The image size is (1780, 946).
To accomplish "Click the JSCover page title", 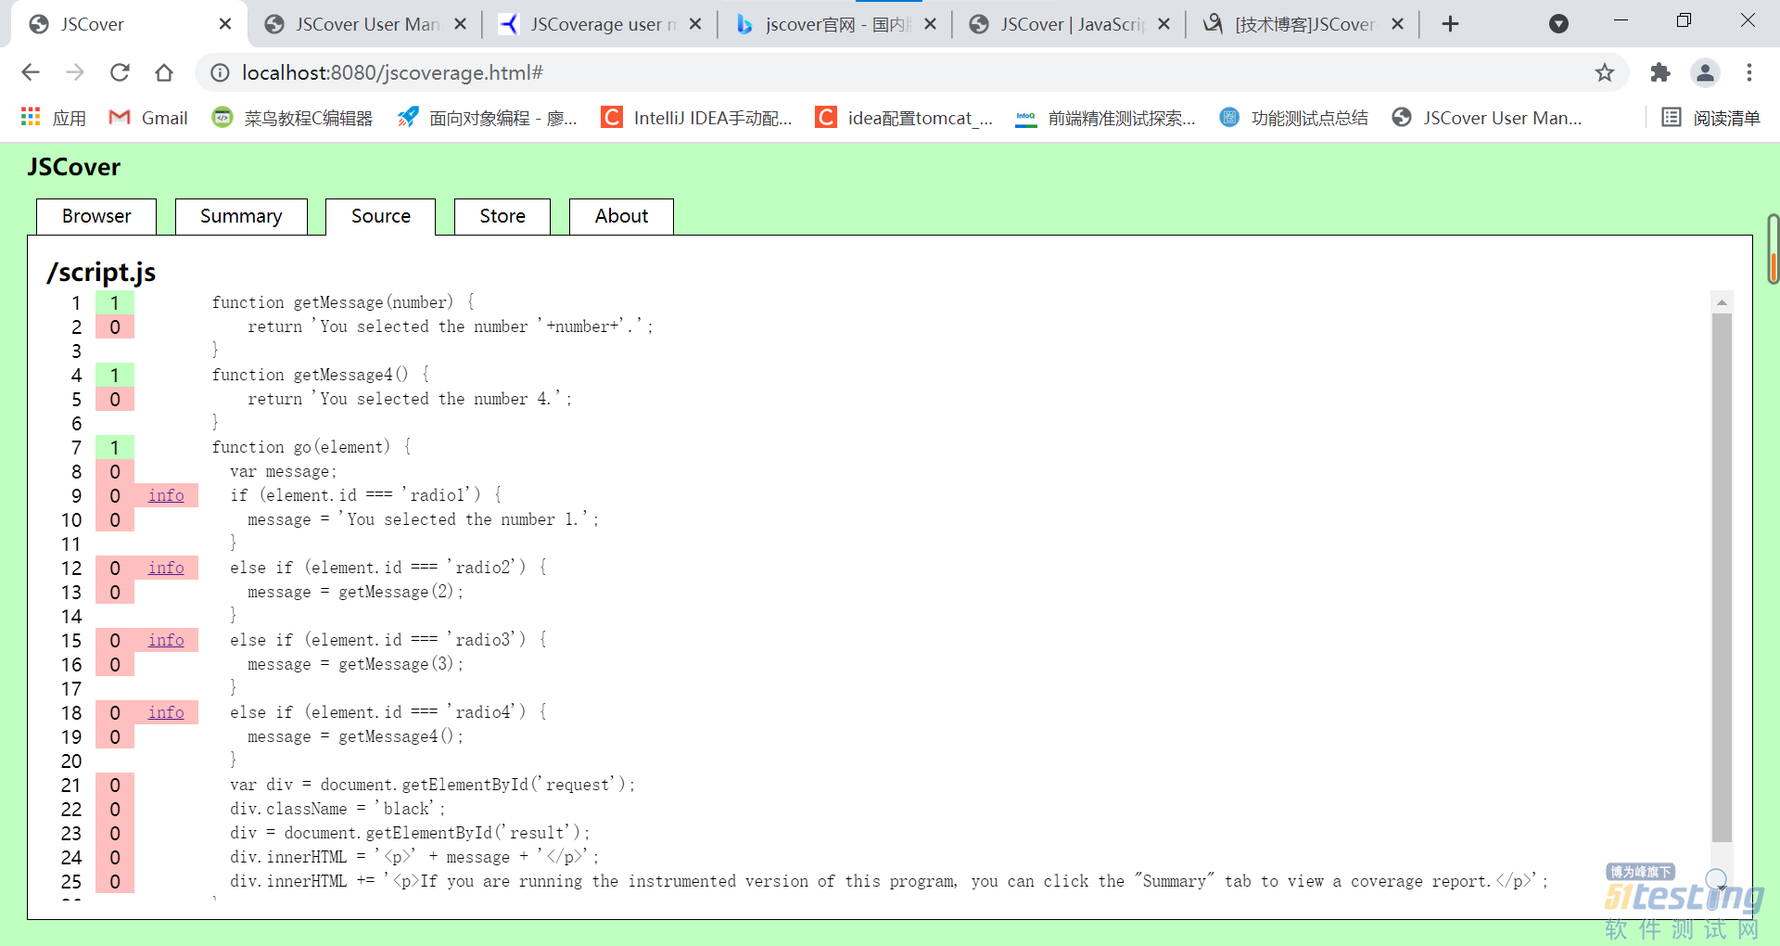I will click(73, 167).
